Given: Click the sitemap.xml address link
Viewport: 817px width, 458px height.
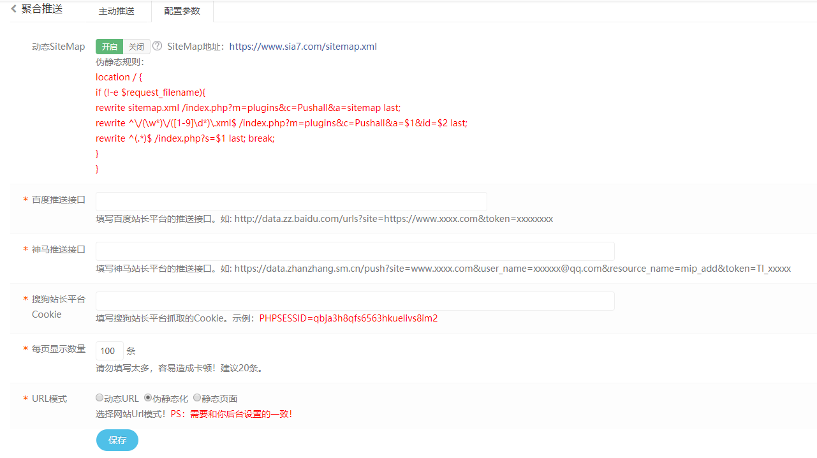Looking at the screenshot, I should (303, 47).
